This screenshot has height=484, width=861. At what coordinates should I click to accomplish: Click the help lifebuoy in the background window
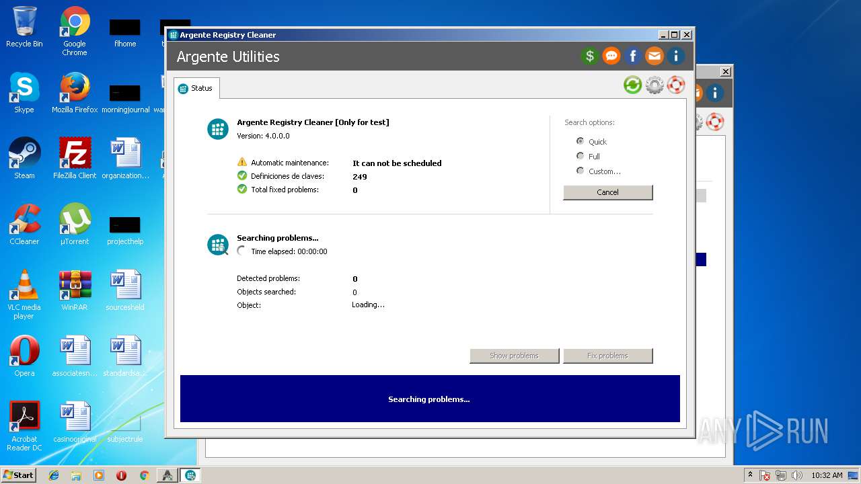714,122
